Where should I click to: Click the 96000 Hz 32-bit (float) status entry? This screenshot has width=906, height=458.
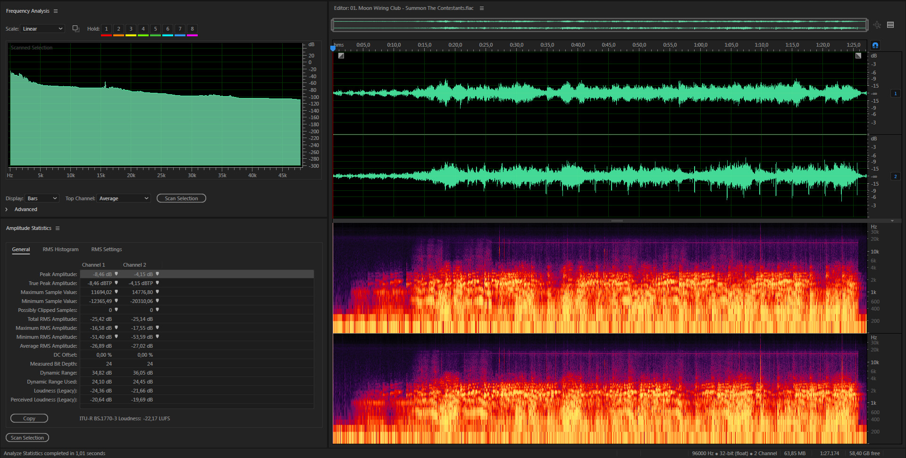coord(735,453)
